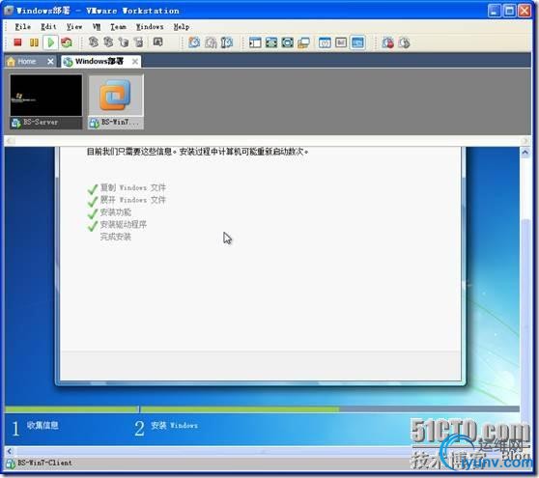The width and height of the screenshot is (539, 478).
Task: Click the summary view toolbar icon
Action: tap(325, 42)
